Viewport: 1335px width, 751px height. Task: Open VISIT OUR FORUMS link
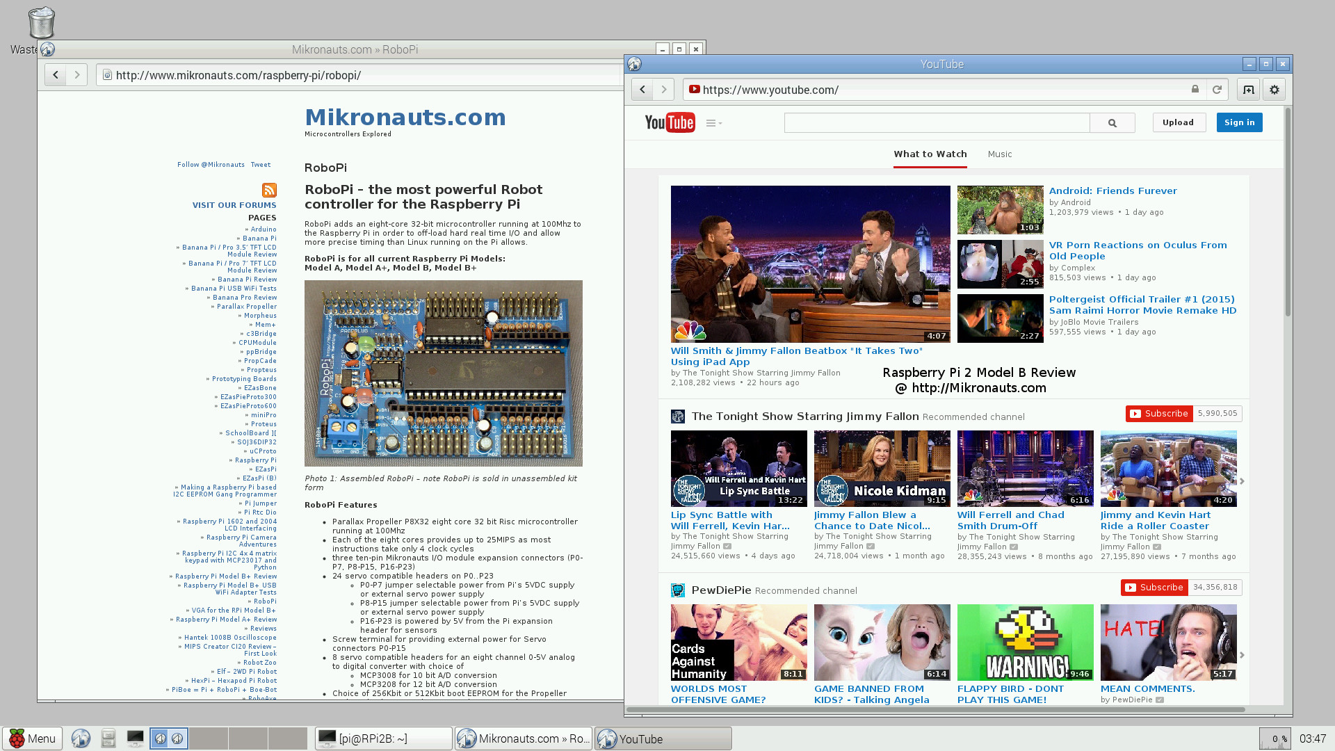click(234, 205)
